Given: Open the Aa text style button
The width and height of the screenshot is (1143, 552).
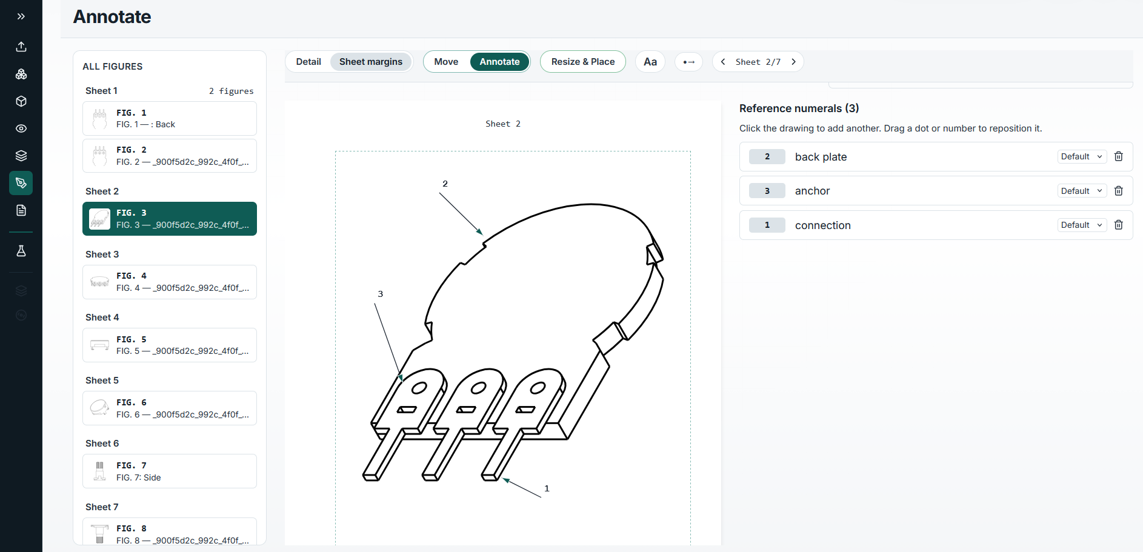Looking at the screenshot, I should 650,62.
